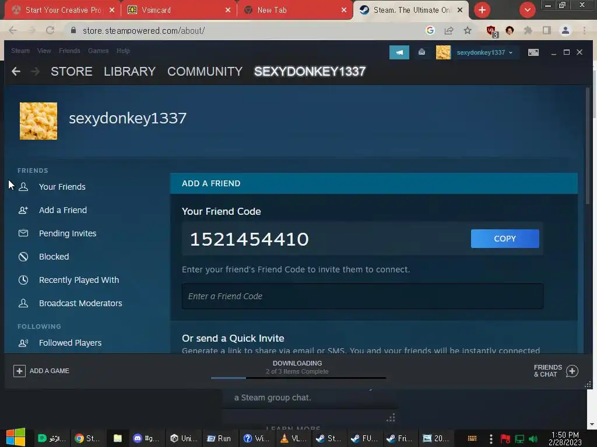
Task: Enter Big Picture mode icon
Action: click(x=533, y=52)
